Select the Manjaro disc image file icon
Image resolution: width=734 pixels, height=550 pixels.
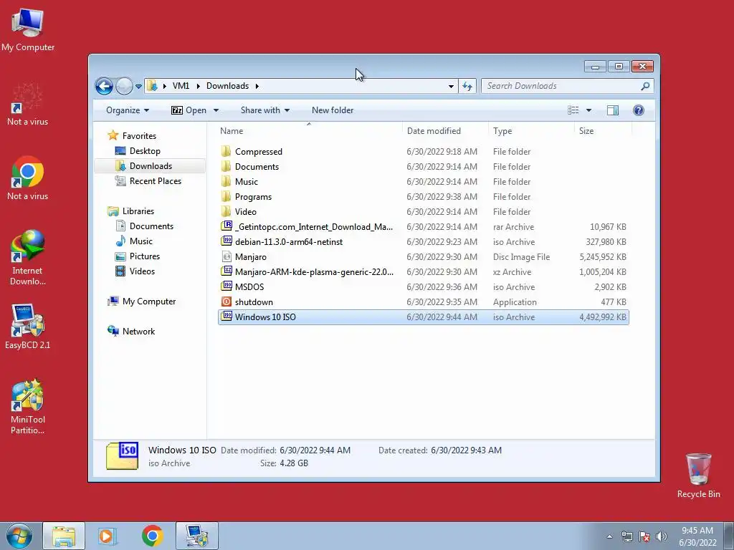point(227,256)
